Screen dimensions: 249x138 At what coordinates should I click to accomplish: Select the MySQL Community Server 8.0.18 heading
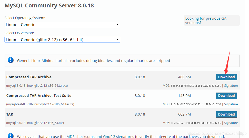pyautogui.click(x=49, y=6)
